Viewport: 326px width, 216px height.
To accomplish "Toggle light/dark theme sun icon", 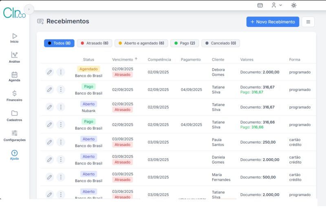I will coord(294,5).
